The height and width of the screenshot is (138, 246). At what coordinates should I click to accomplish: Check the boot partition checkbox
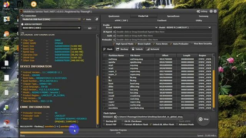click(104, 84)
